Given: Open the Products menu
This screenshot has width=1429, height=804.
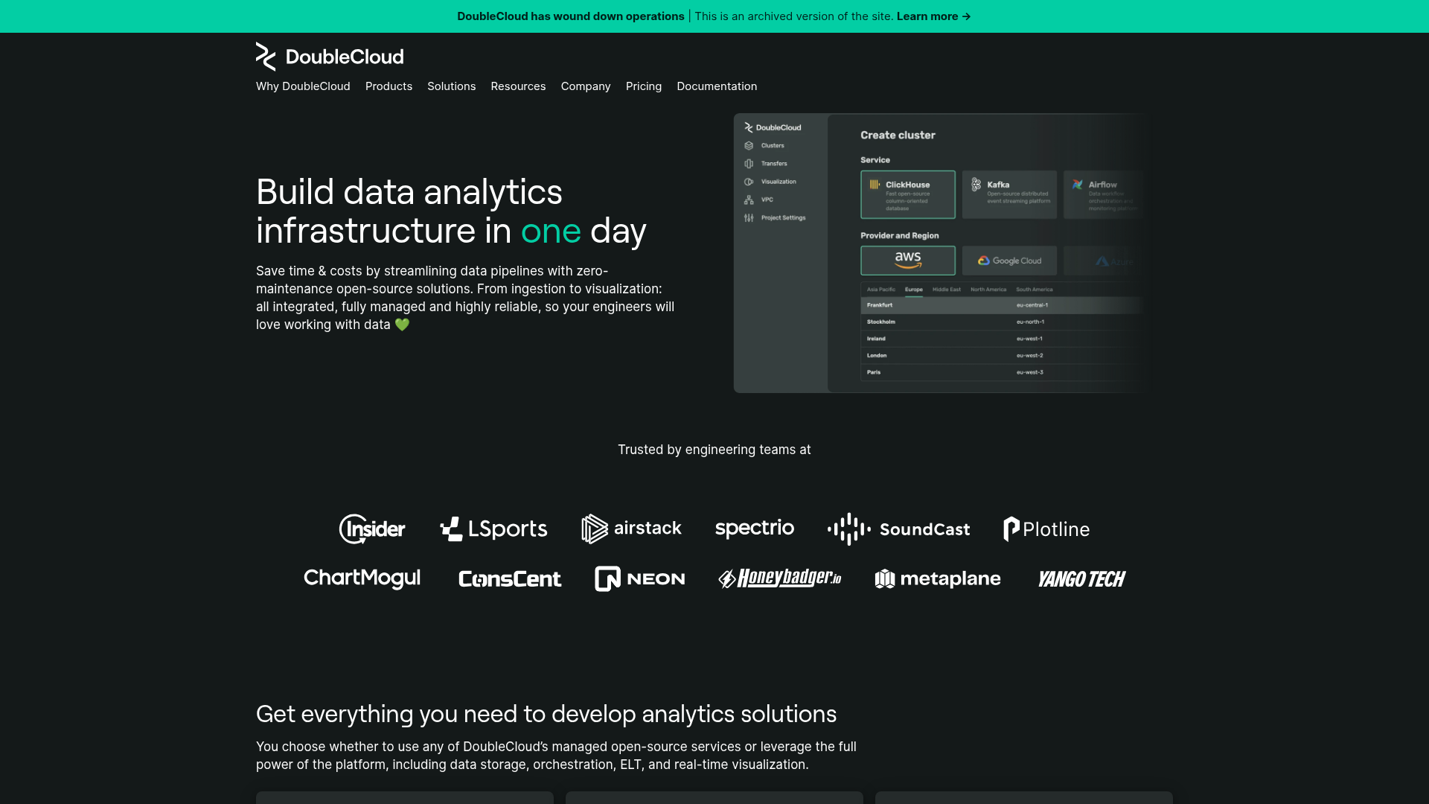Looking at the screenshot, I should [x=389, y=86].
